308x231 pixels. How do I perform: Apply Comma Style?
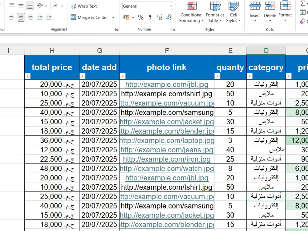(150, 18)
